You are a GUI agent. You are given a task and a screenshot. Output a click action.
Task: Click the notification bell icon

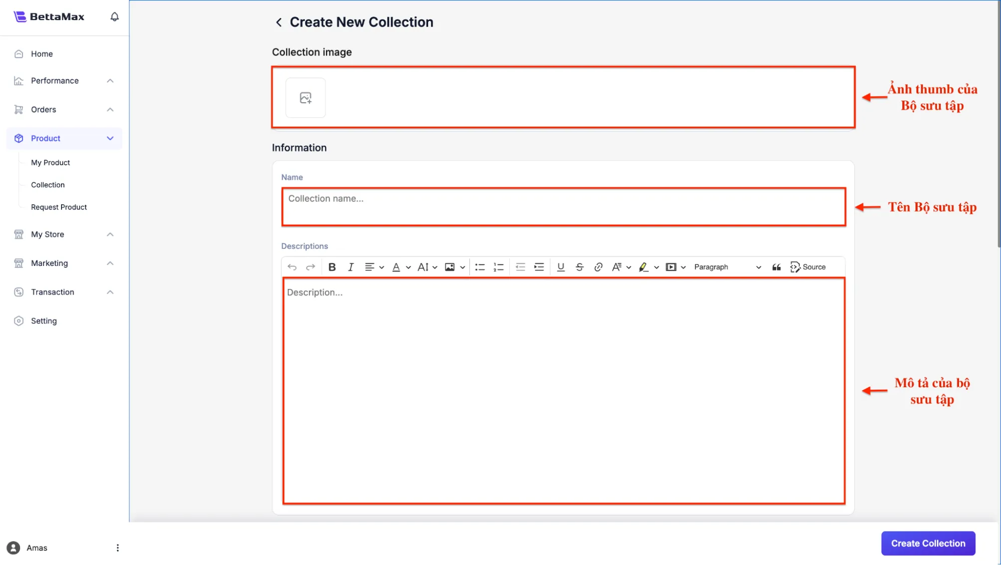click(x=115, y=17)
